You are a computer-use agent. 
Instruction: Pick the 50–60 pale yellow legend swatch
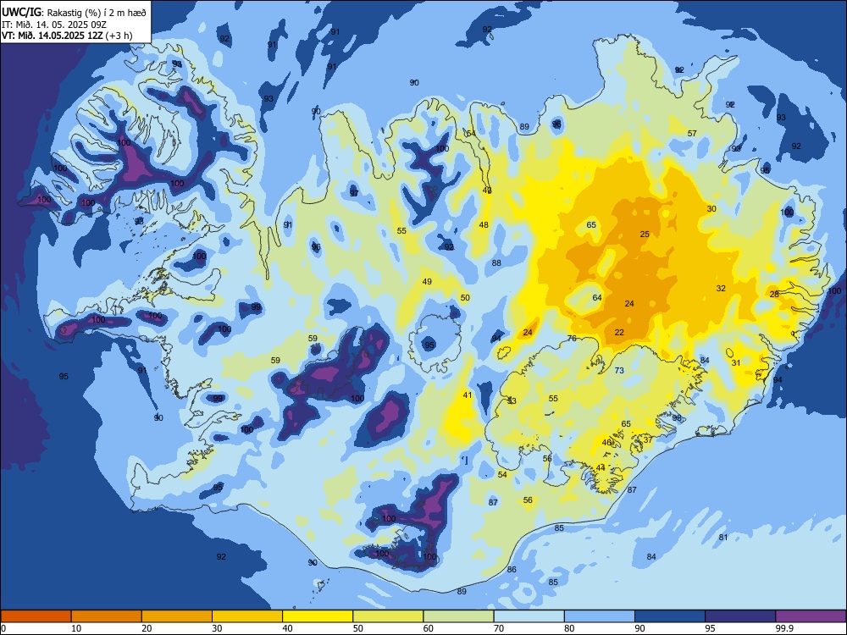(x=388, y=616)
